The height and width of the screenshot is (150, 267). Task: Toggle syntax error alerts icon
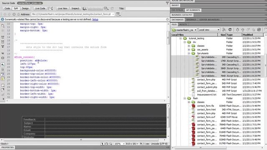[3, 79]
